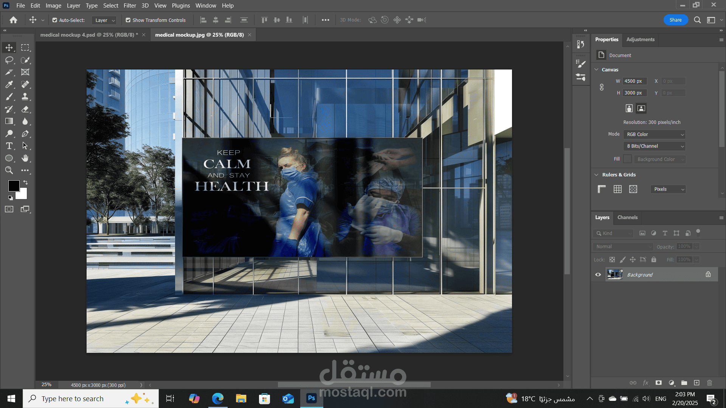Open the 8 Bits/Channel dropdown
This screenshot has height=408, width=726.
(655, 146)
